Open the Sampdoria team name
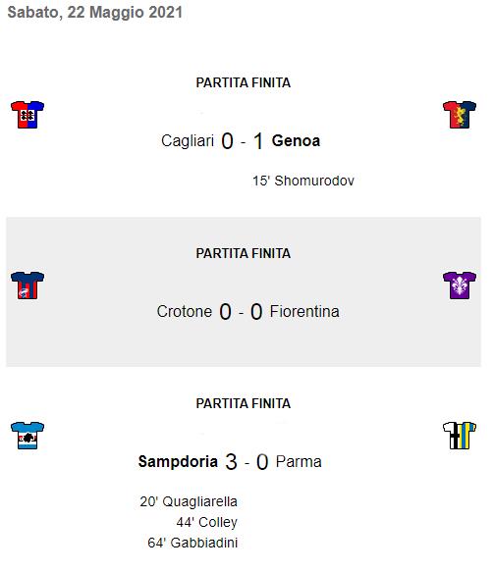Image resolution: width=493 pixels, height=572 pixels. click(x=178, y=461)
